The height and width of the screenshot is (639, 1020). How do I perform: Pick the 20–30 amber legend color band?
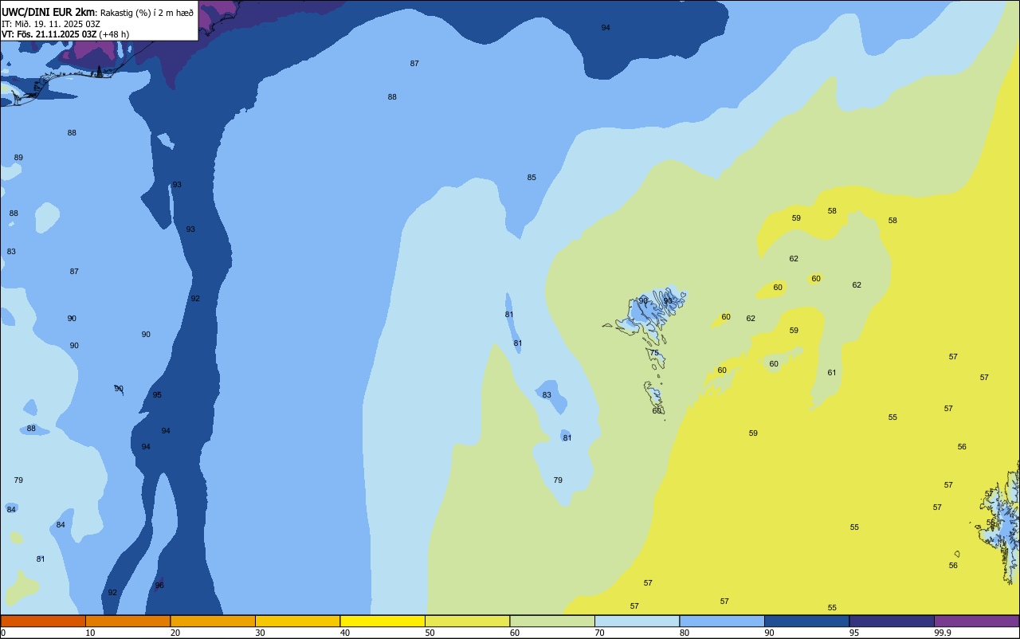coord(213,621)
